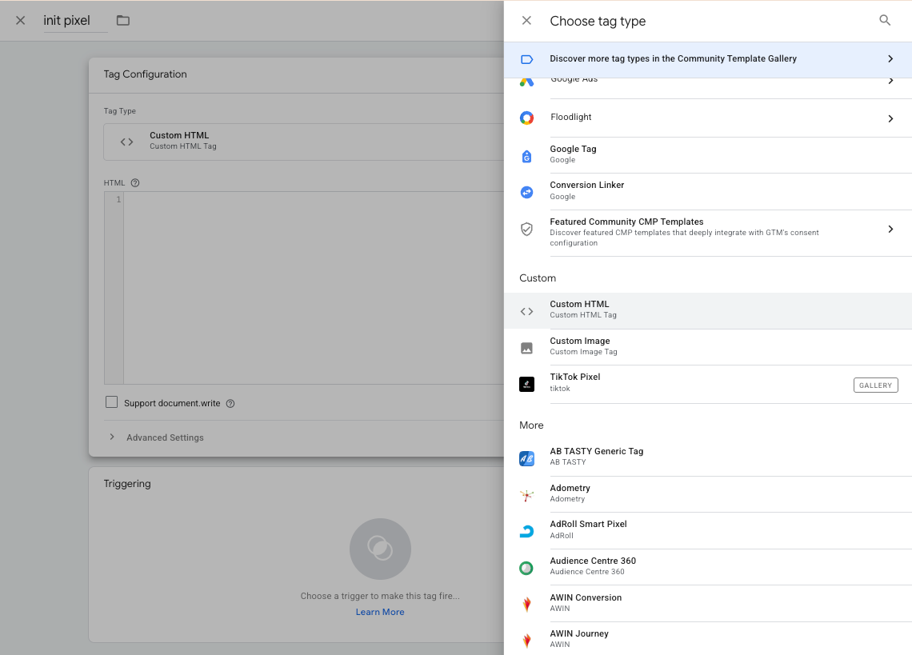Choose the AdRoll Smart Pixel icon
The width and height of the screenshot is (912, 655).
[526, 531]
